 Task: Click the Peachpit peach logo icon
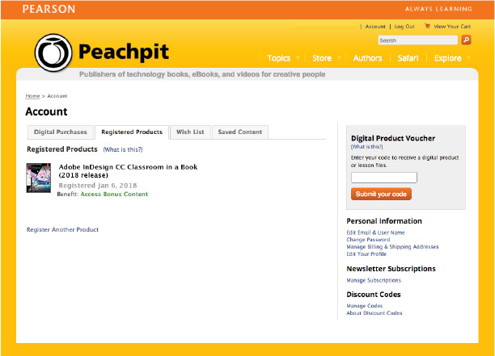[x=53, y=52]
